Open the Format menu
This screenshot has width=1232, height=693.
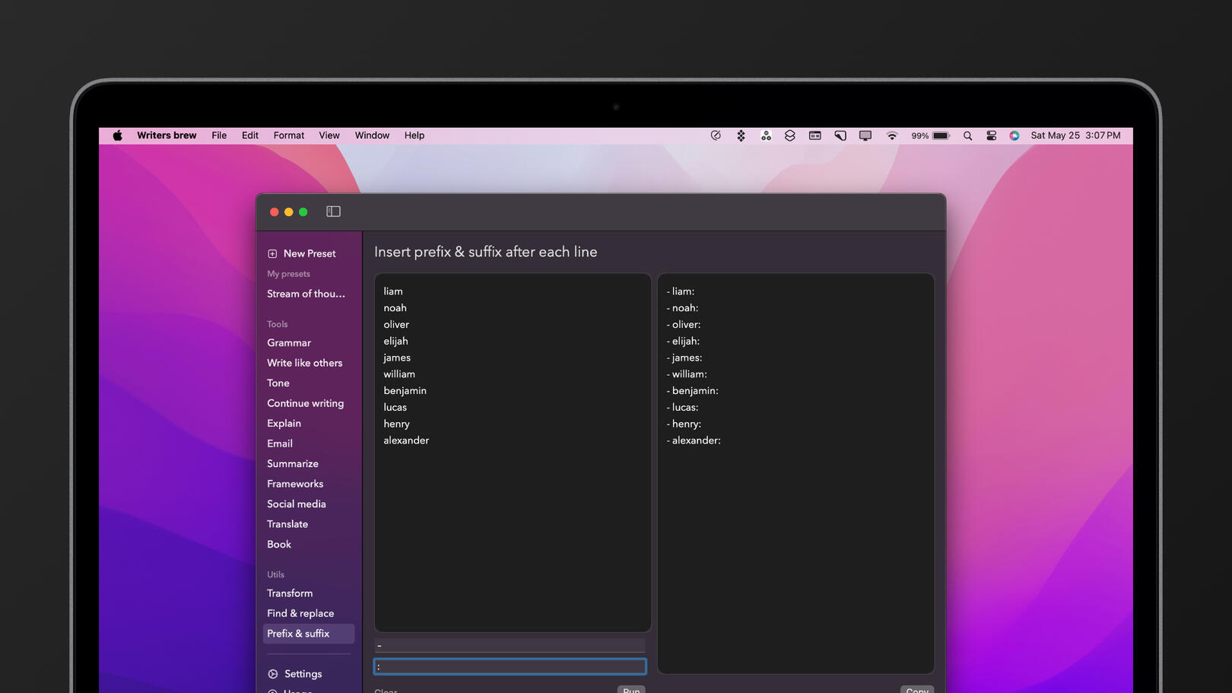pos(288,135)
